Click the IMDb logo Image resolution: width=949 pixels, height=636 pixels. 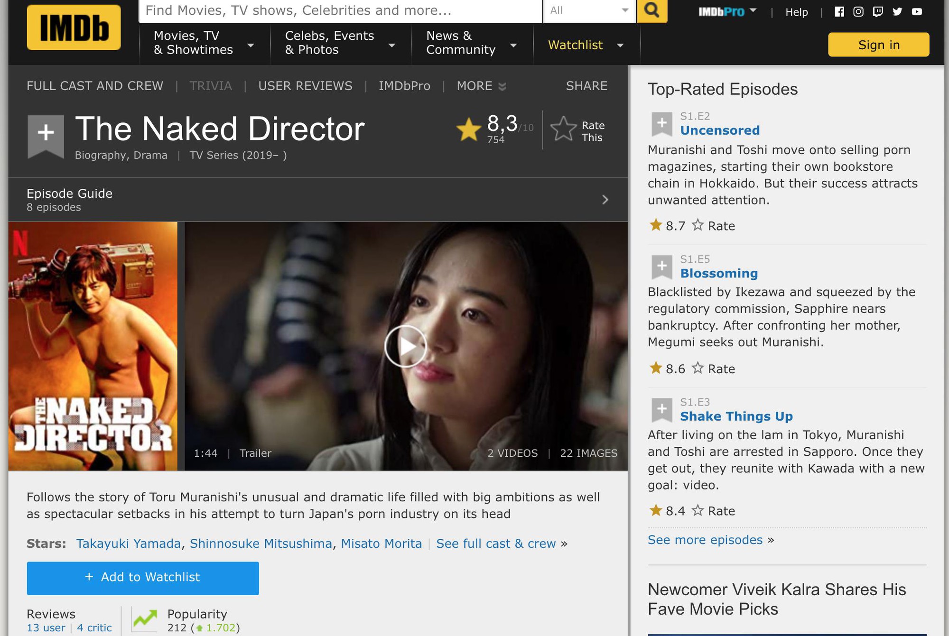pyautogui.click(x=74, y=27)
